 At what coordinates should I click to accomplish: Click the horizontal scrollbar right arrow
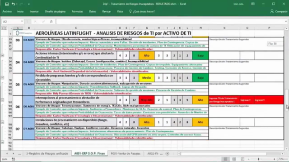click(x=282, y=153)
